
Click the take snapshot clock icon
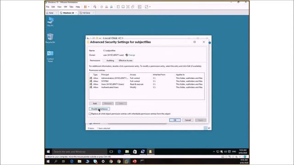[102, 7]
